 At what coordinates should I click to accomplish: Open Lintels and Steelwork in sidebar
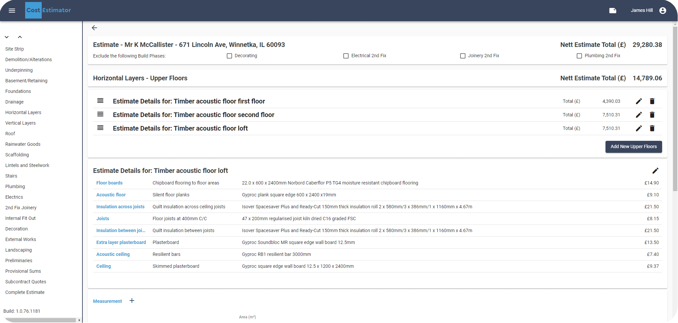[27, 165]
